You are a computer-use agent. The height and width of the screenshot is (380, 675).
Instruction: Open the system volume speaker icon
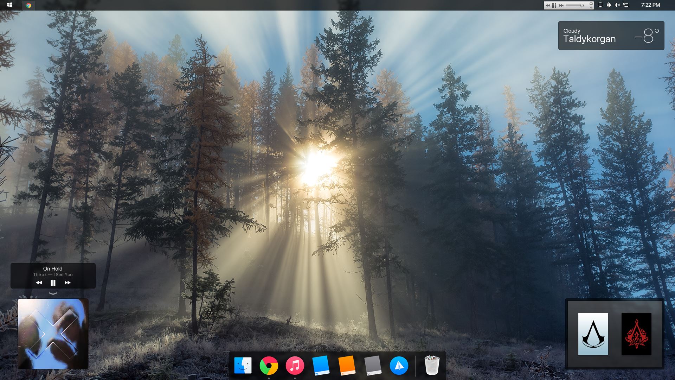click(617, 5)
